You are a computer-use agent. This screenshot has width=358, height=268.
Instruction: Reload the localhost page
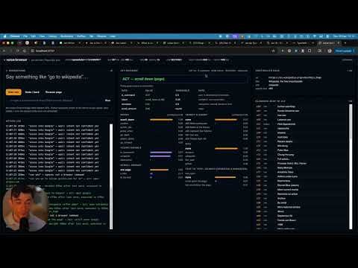tap(18, 51)
